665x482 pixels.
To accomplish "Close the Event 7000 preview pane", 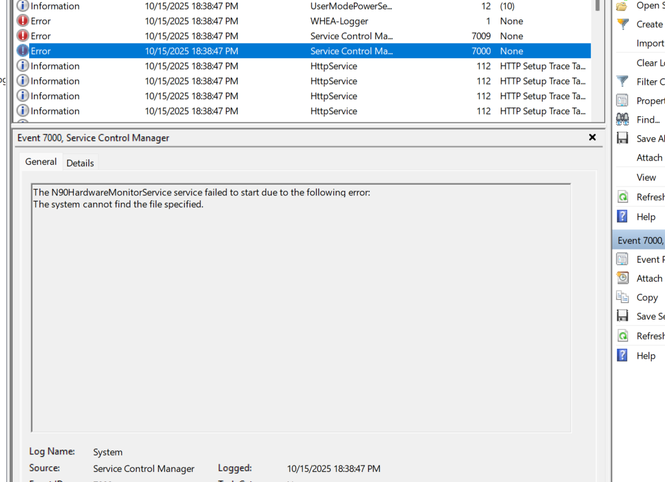I will click(592, 137).
